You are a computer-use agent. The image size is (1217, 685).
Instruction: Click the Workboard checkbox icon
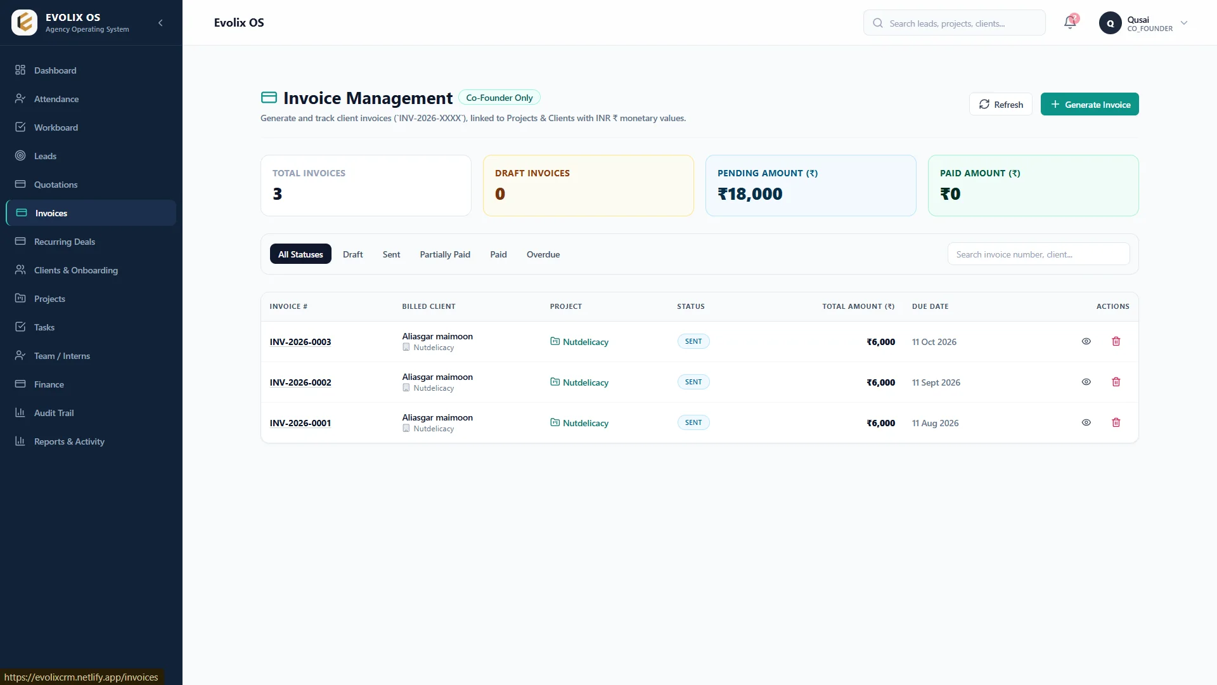(20, 127)
